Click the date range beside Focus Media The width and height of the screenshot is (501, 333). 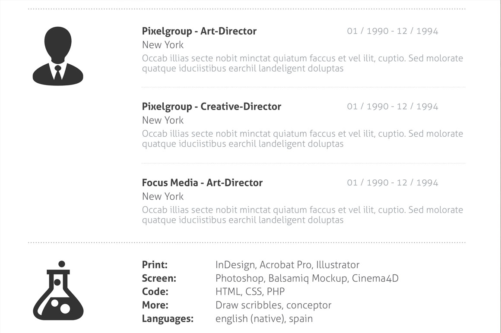[x=392, y=182]
